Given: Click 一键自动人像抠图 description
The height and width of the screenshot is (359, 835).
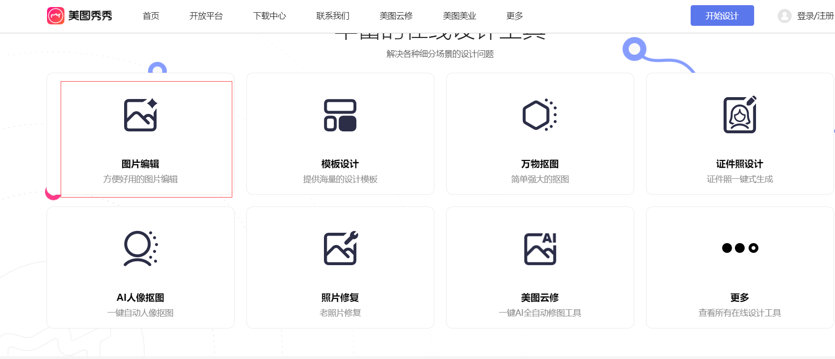Looking at the screenshot, I should [x=141, y=313].
